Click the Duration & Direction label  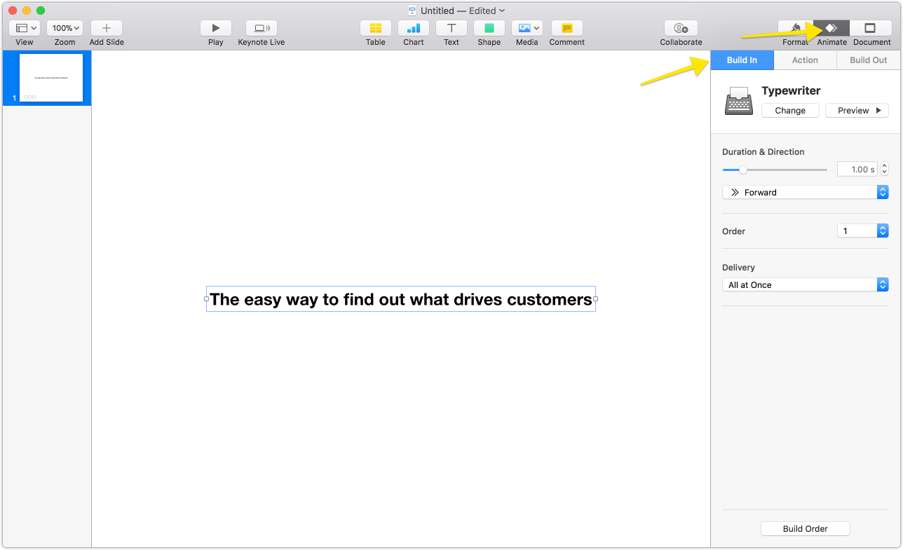[763, 152]
